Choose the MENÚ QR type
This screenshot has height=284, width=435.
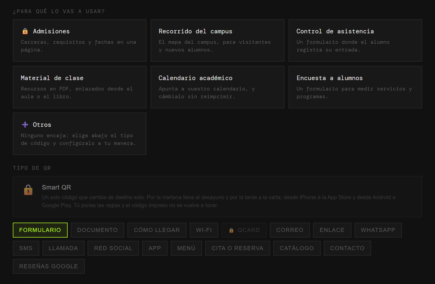pyautogui.click(x=186, y=248)
